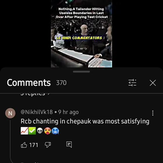
Task: Open three-dot menu for NikhilVk18 comment
Action: (153, 113)
